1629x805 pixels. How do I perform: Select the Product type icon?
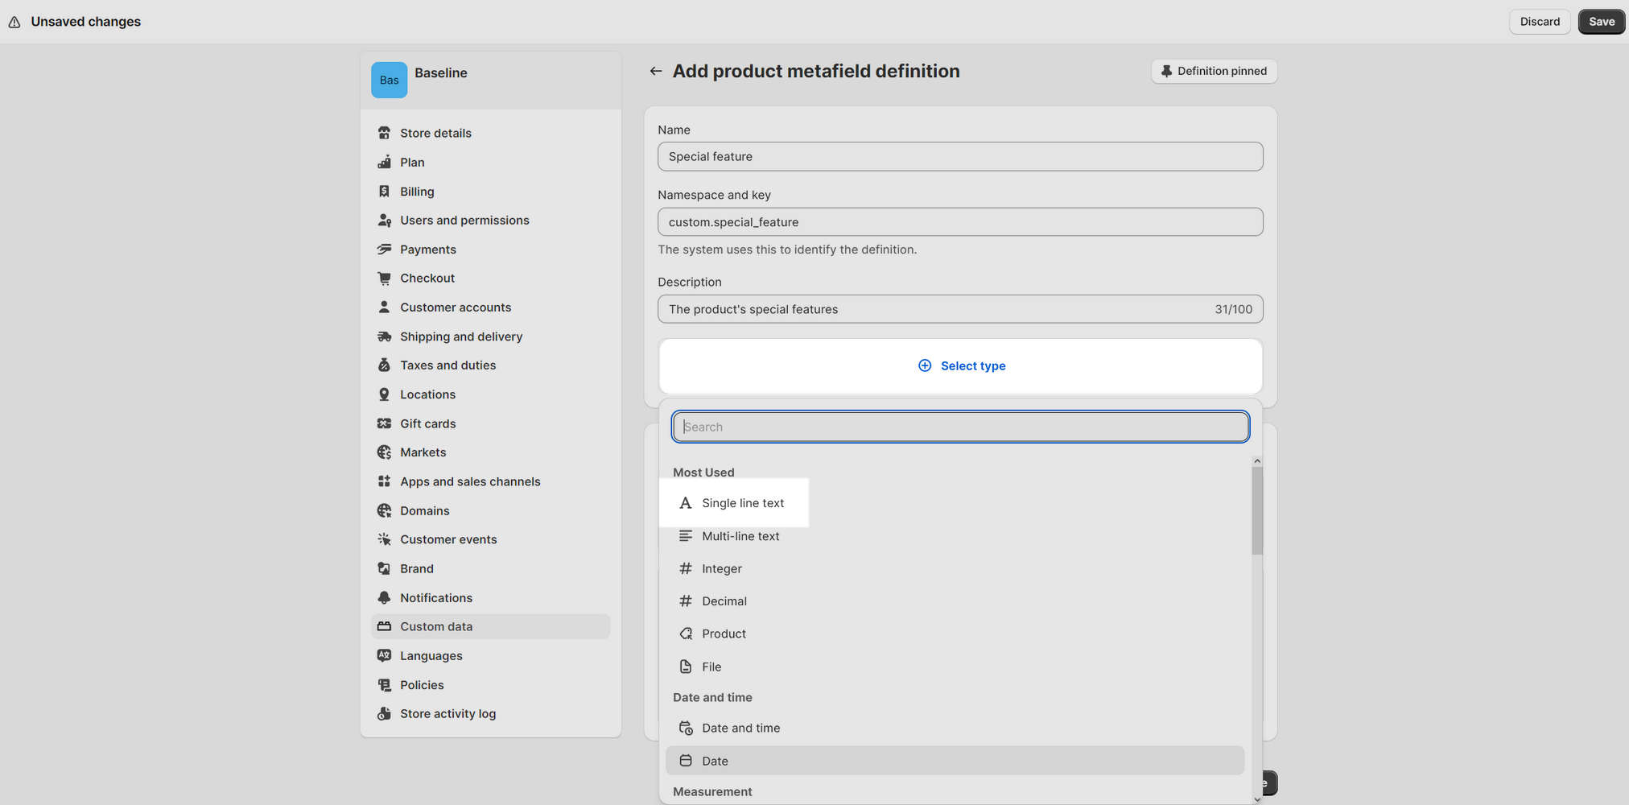(685, 634)
